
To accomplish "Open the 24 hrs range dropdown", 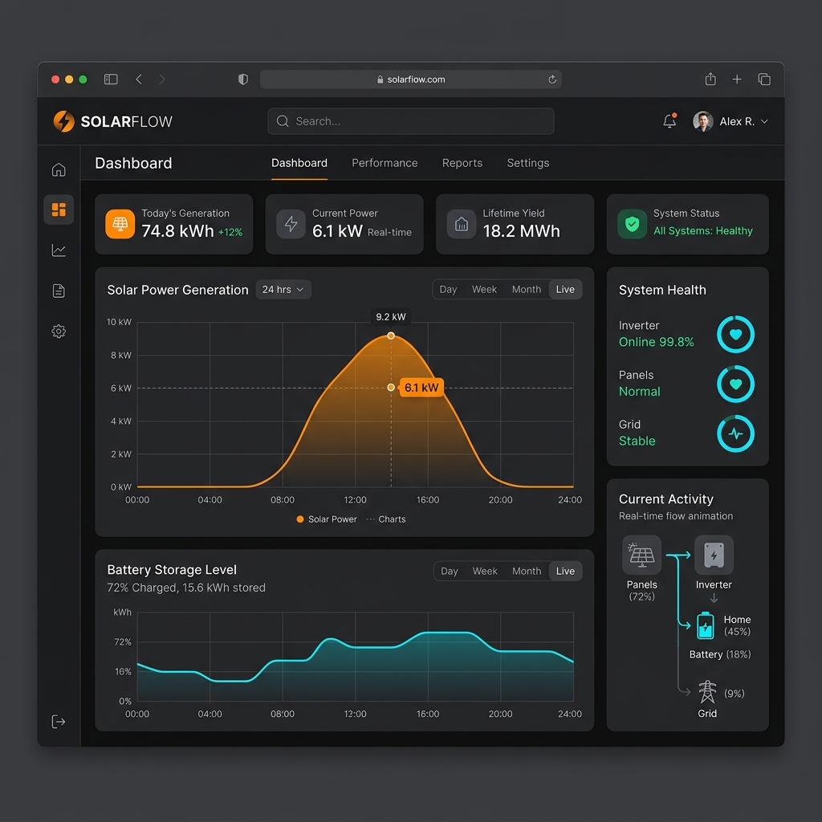I will coord(283,289).
